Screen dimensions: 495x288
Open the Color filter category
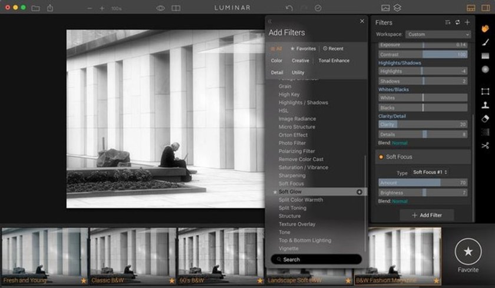[x=276, y=61]
